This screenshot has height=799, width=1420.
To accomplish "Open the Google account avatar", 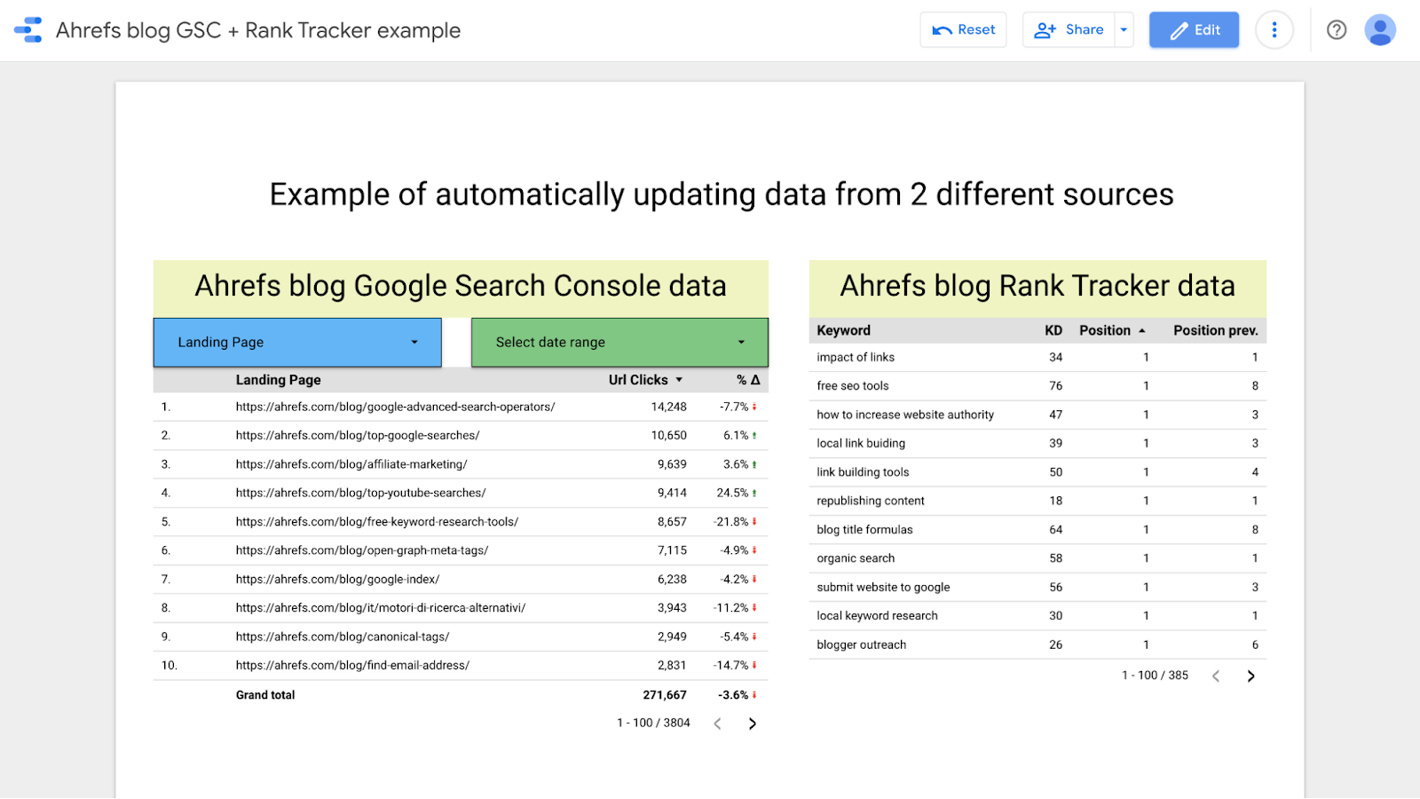I will pos(1379,29).
